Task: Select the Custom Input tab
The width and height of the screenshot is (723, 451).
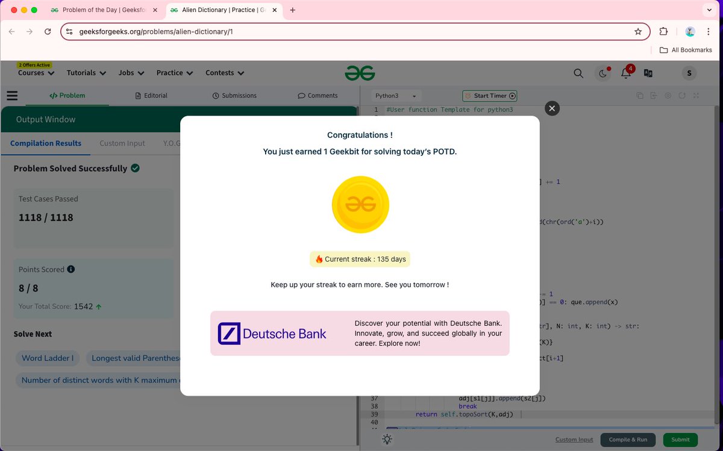Action: (122, 143)
